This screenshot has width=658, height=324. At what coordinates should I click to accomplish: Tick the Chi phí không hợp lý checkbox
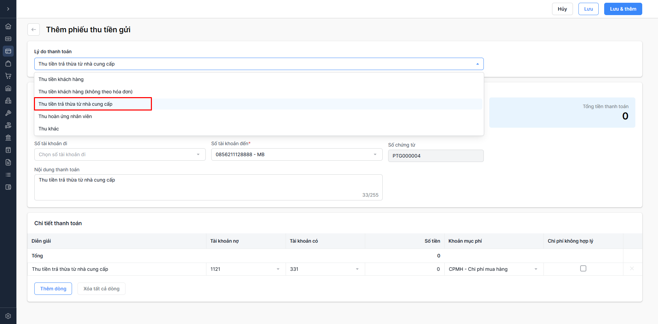coord(583,268)
